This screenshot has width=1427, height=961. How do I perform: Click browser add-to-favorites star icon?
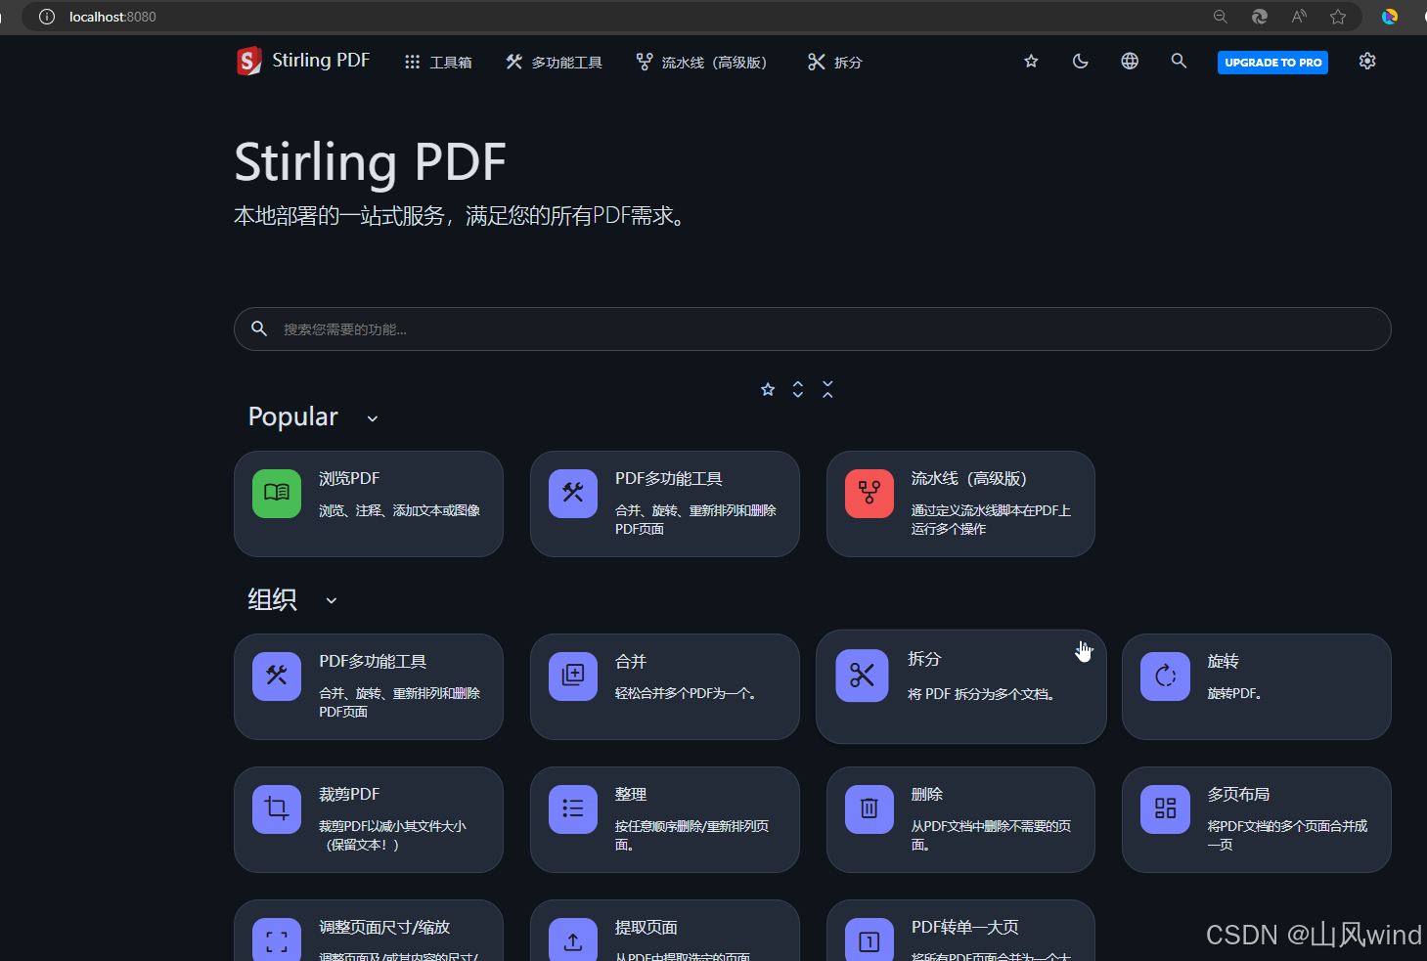click(1338, 17)
